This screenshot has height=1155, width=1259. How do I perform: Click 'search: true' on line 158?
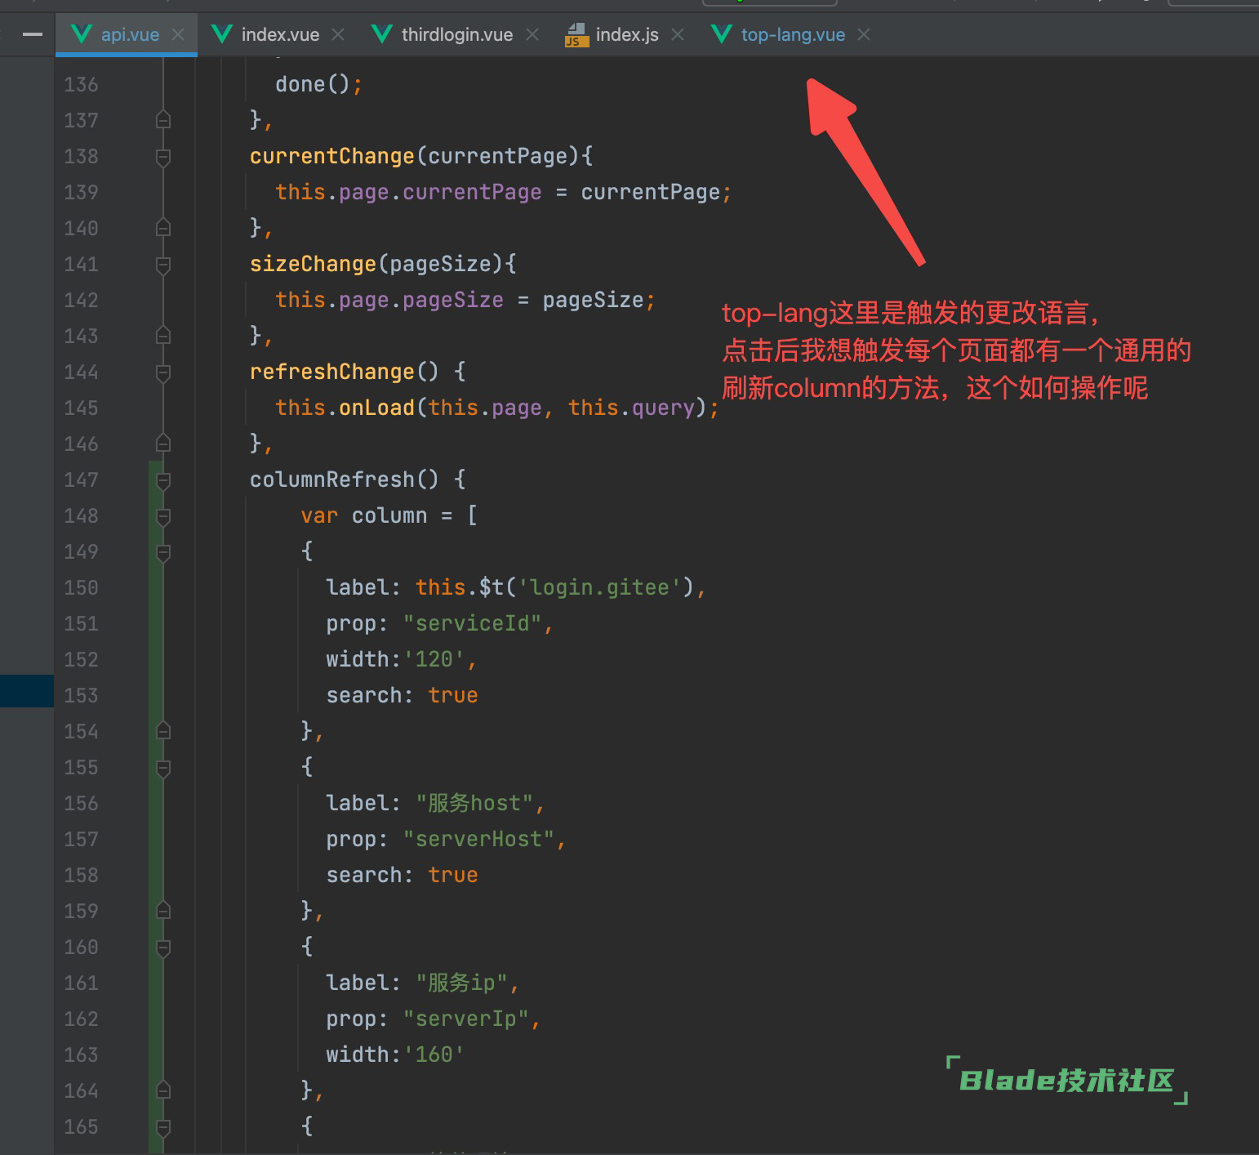[x=402, y=875]
